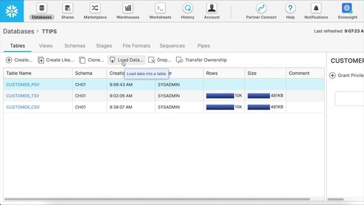364x205 pixels.
Task: Click the size bar of CUSTOMER_TSV
Action: pyautogui.click(x=259, y=96)
